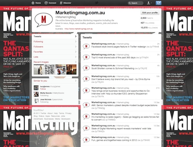The width and height of the screenshot is (193, 147).
Task: Expand the Recent images section
Action: (x=76, y=62)
